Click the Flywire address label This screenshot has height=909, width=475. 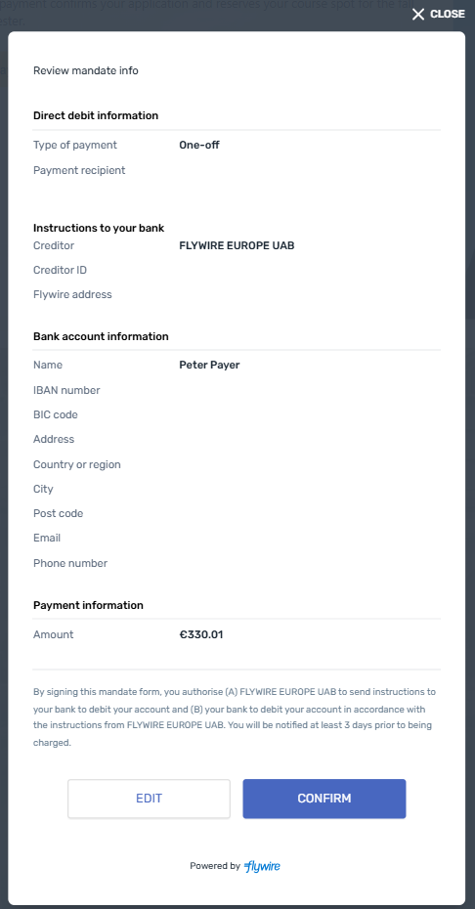[72, 294]
